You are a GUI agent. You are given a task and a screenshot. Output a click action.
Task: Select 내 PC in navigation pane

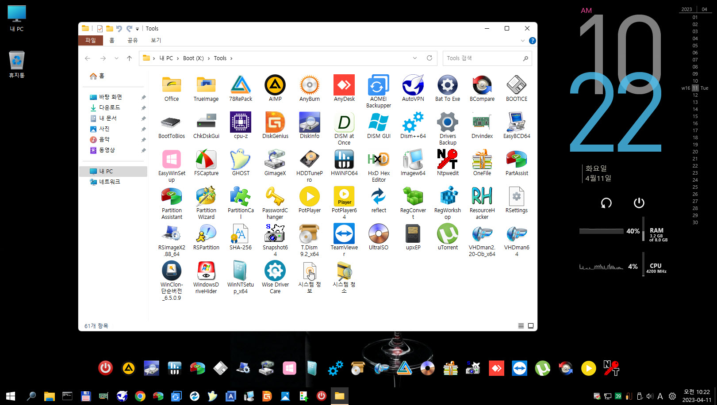(x=106, y=171)
